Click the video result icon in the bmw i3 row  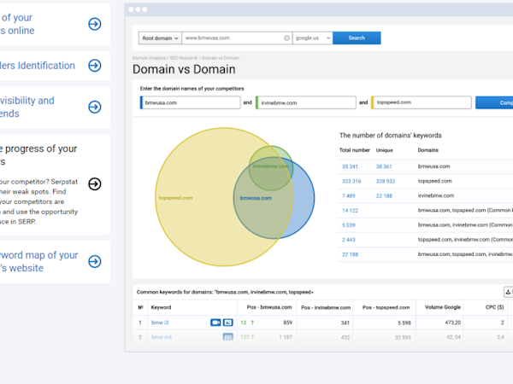point(215,323)
